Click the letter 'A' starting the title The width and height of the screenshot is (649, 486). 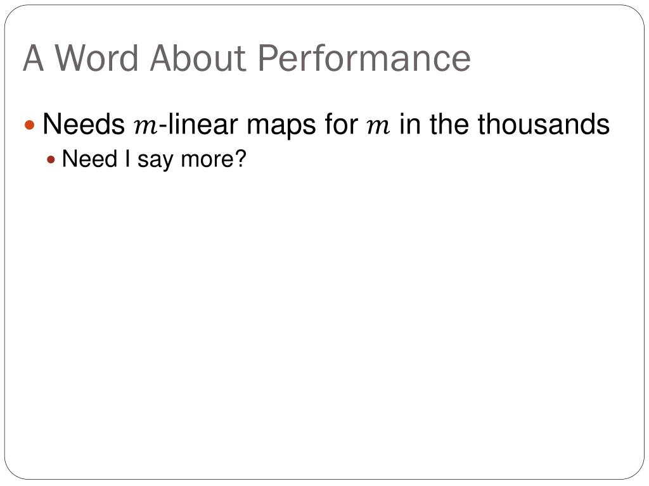point(34,58)
